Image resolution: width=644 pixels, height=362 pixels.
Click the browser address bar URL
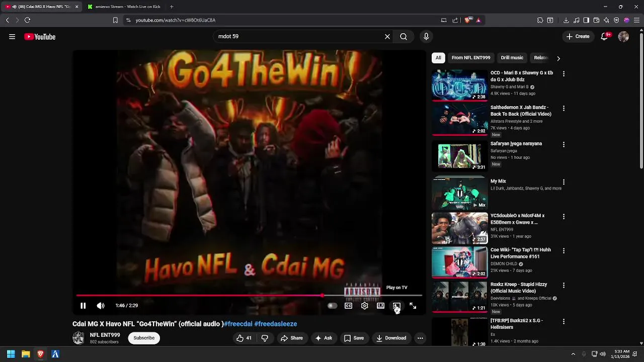[x=176, y=20]
